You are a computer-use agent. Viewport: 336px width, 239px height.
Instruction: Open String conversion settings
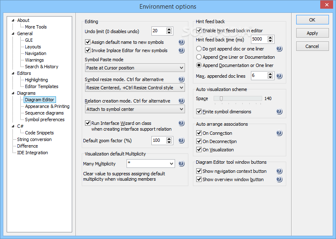(34, 139)
